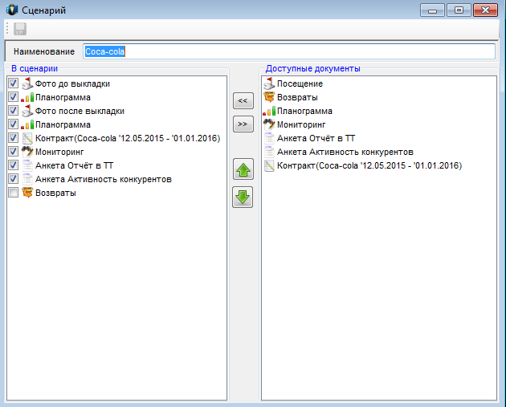Uncheck the Мониторинг checkbox in scenario

[x=13, y=152]
